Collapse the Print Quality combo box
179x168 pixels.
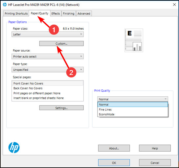pos(133,99)
